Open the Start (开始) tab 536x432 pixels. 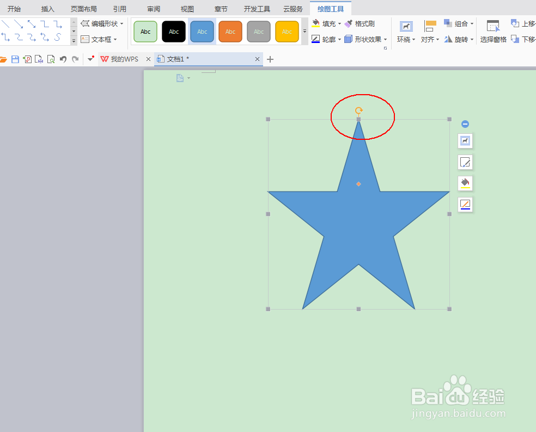click(14, 9)
